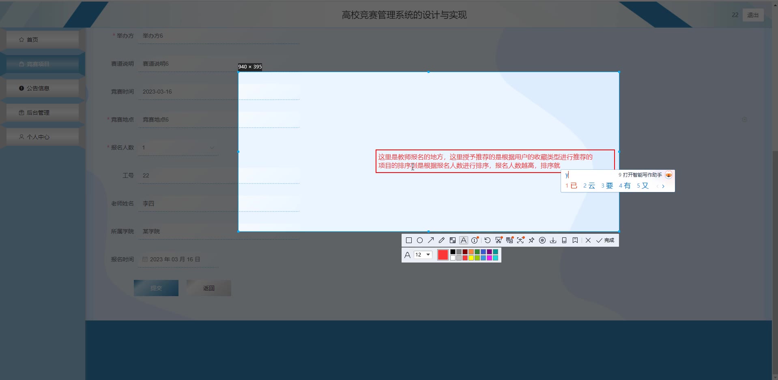Open the font size 12 dropdown
Image resolution: width=778 pixels, height=380 pixels.
pos(423,255)
